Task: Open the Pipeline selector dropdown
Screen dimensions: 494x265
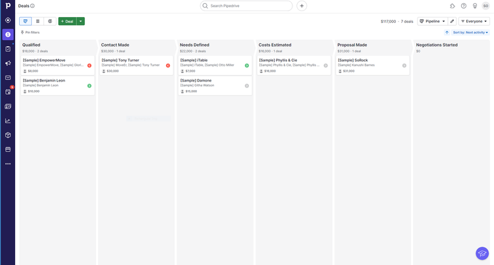Action: (x=432, y=21)
